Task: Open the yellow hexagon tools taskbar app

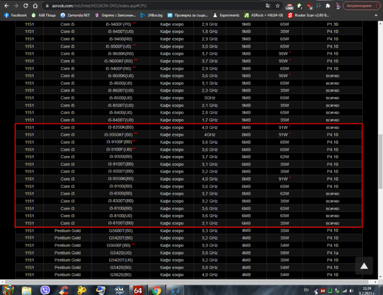Action: 82,290
